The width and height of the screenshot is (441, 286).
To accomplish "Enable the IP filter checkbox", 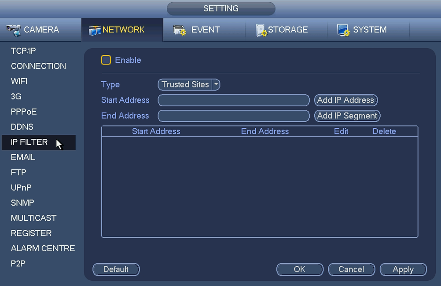I will click(x=106, y=60).
